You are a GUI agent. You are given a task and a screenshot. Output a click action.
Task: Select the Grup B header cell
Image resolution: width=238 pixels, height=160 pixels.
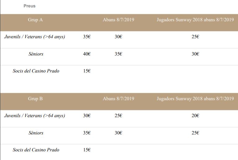(x=35, y=99)
